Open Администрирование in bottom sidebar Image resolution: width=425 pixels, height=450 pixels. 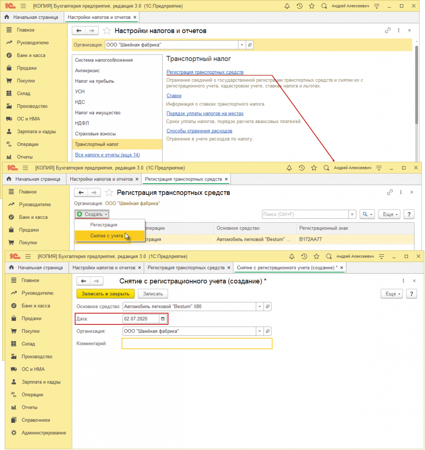pos(44,433)
